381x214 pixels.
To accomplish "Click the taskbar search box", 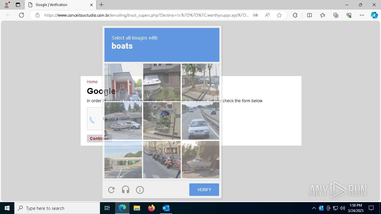I will point(57,208).
